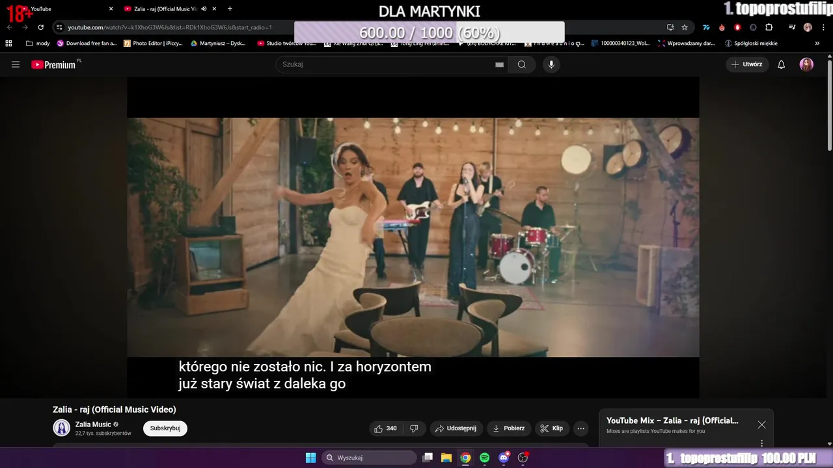Open the Extensions puzzle menu
Image resolution: width=833 pixels, height=468 pixels.
(x=769, y=27)
